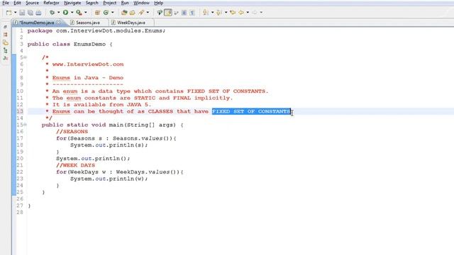Close the EnumsDemo.java tab X
454x255 pixels.
pyautogui.click(x=59, y=22)
